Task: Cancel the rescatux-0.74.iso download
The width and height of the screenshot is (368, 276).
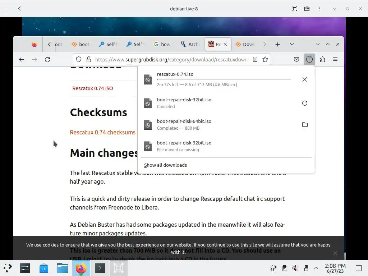Action: click(x=305, y=79)
